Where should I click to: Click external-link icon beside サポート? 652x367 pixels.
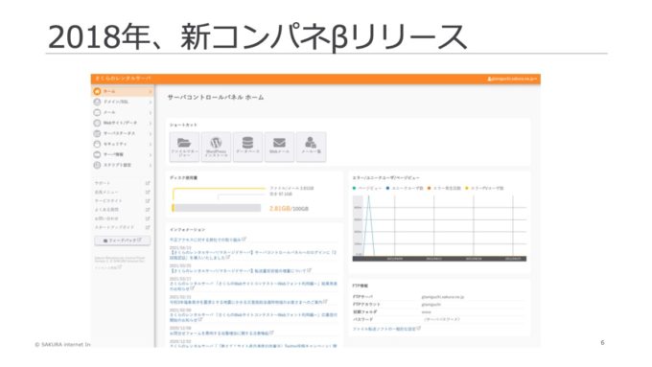click(x=148, y=183)
